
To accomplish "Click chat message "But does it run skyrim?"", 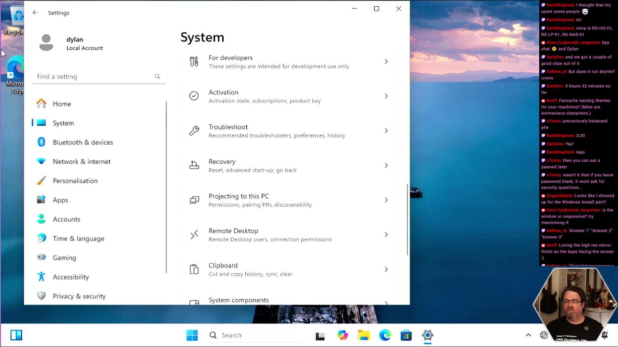I will (x=578, y=75).
